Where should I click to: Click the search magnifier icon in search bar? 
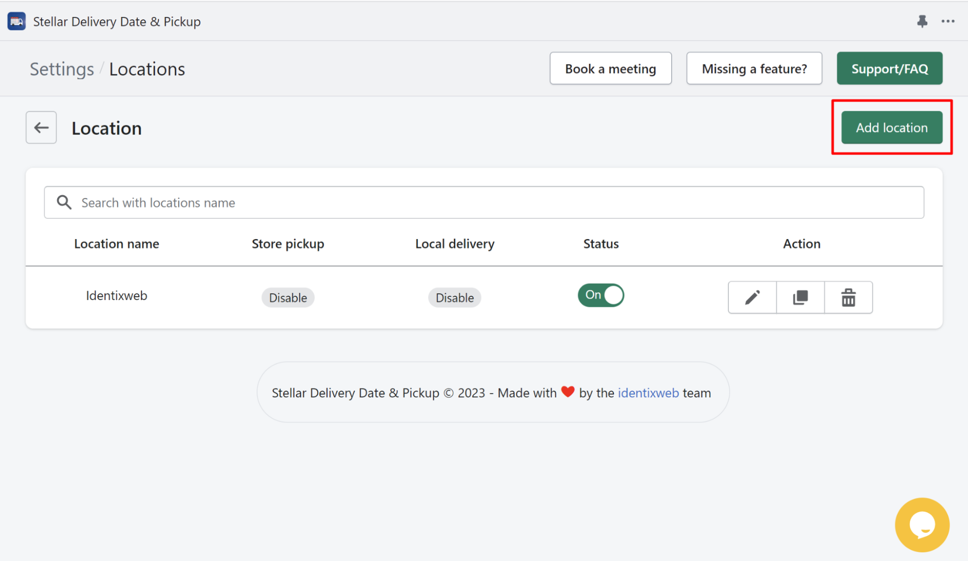[63, 202]
